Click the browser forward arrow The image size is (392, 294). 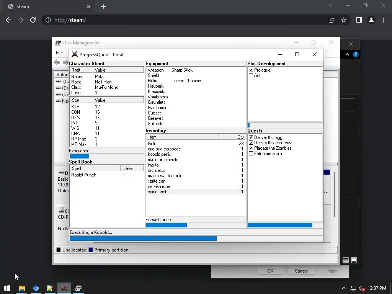pos(21,20)
